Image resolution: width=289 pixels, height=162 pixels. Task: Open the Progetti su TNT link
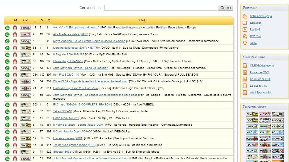coord(259,72)
